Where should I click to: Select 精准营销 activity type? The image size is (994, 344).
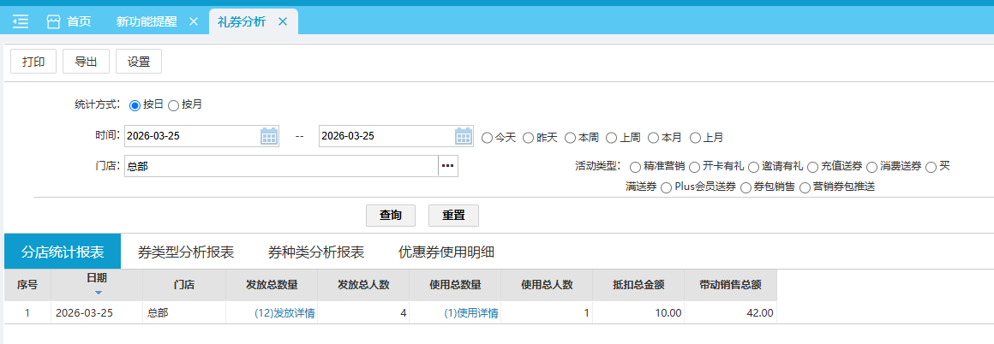click(636, 167)
